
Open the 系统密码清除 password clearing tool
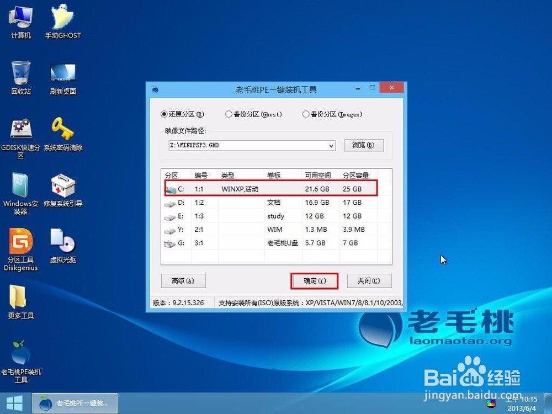click(x=62, y=130)
